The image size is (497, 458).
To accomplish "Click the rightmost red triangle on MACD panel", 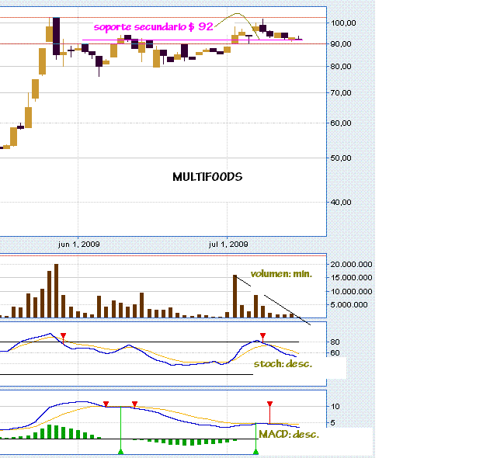I will [269, 404].
